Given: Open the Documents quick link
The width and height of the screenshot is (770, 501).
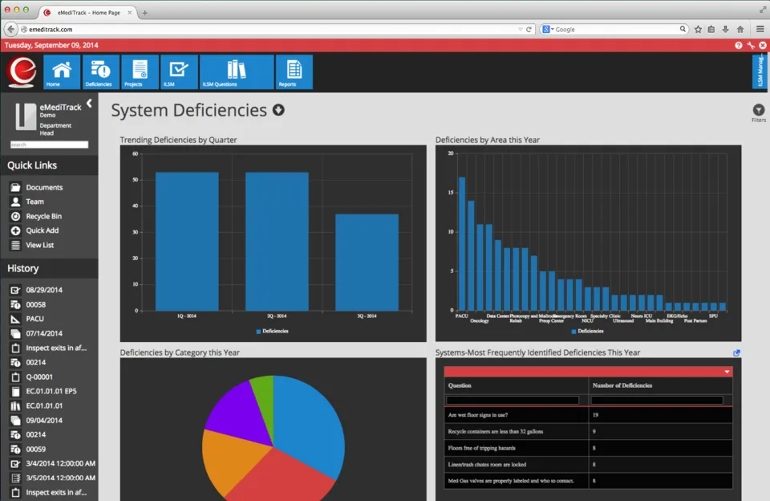Looking at the screenshot, I should [x=44, y=187].
